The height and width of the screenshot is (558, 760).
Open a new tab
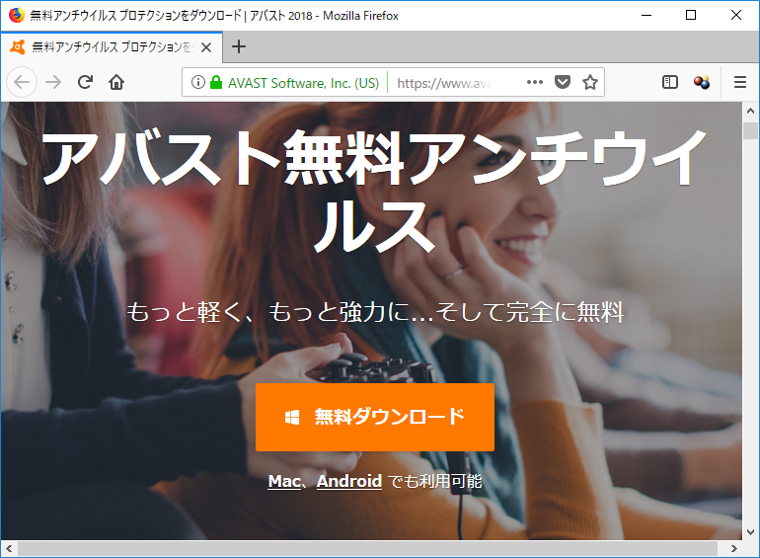click(239, 46)
